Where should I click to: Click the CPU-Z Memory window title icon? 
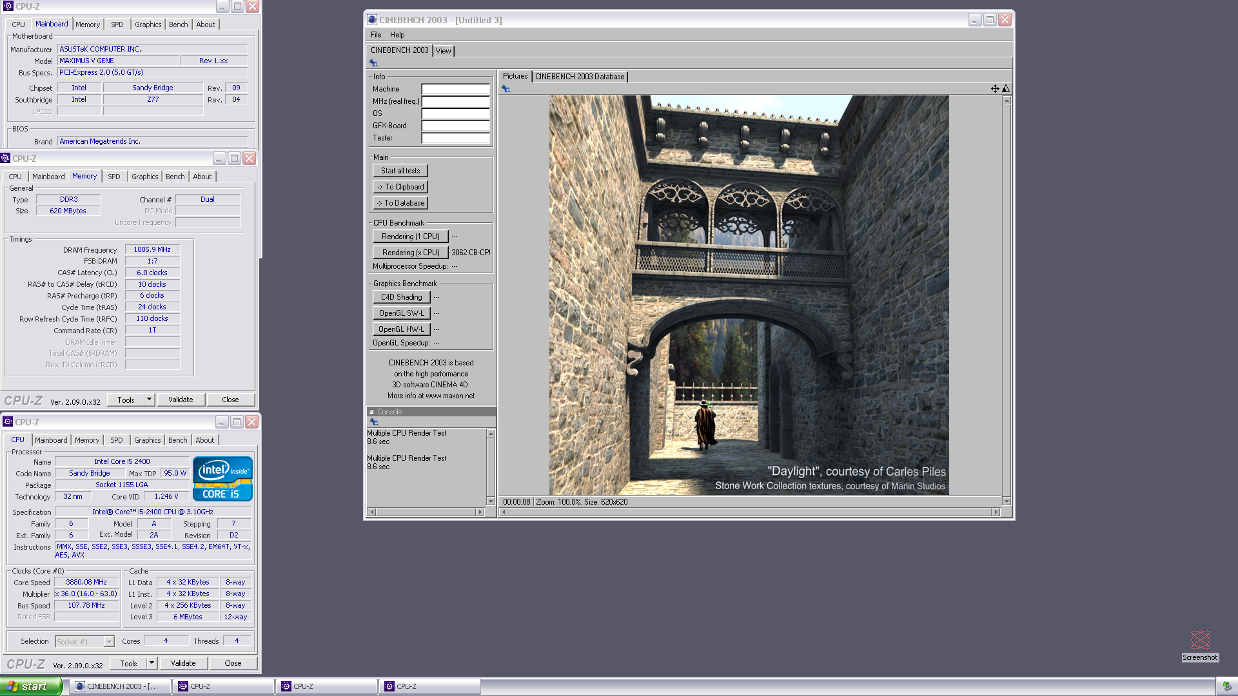[x=5, y=159]
